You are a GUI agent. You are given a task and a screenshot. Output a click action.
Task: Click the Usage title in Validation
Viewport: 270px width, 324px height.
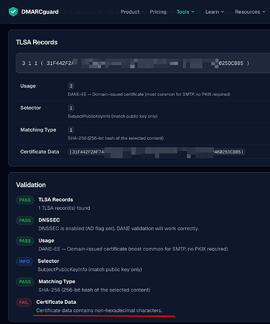point(47,240)
